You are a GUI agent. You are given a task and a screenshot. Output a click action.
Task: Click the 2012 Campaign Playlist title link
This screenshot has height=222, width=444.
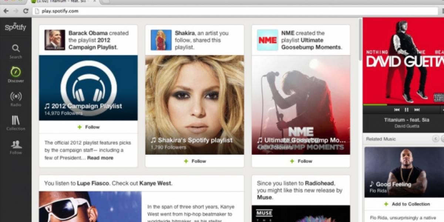click(87, 106)
